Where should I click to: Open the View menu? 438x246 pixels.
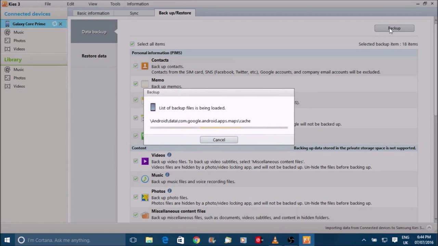(93, 4)
